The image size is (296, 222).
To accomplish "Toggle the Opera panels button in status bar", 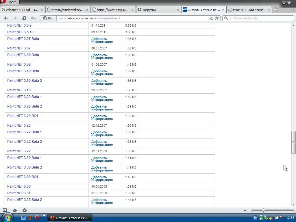I will coord(5,210).
